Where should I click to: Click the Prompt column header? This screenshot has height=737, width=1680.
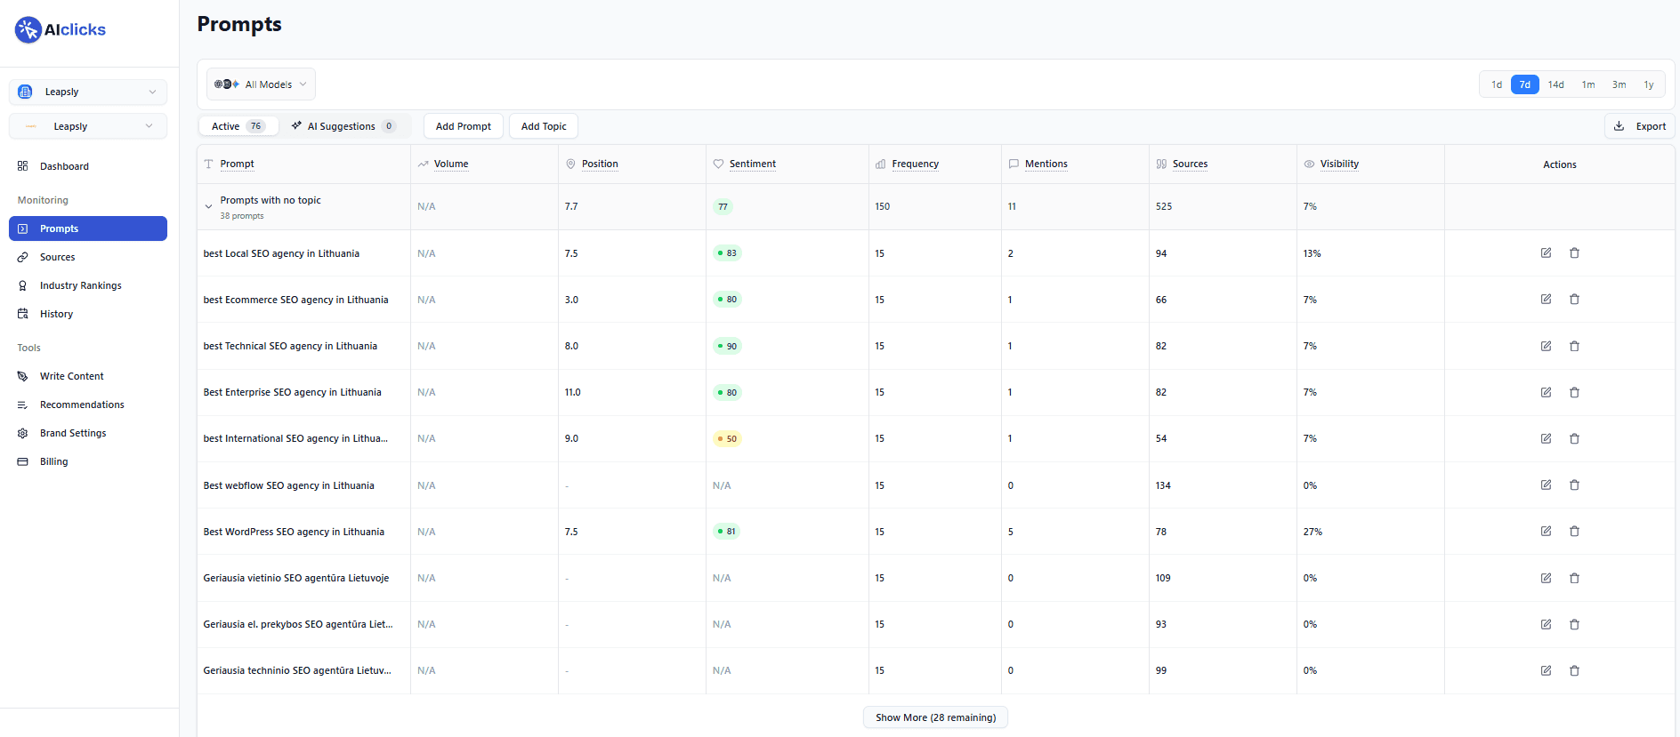(238, 164)
